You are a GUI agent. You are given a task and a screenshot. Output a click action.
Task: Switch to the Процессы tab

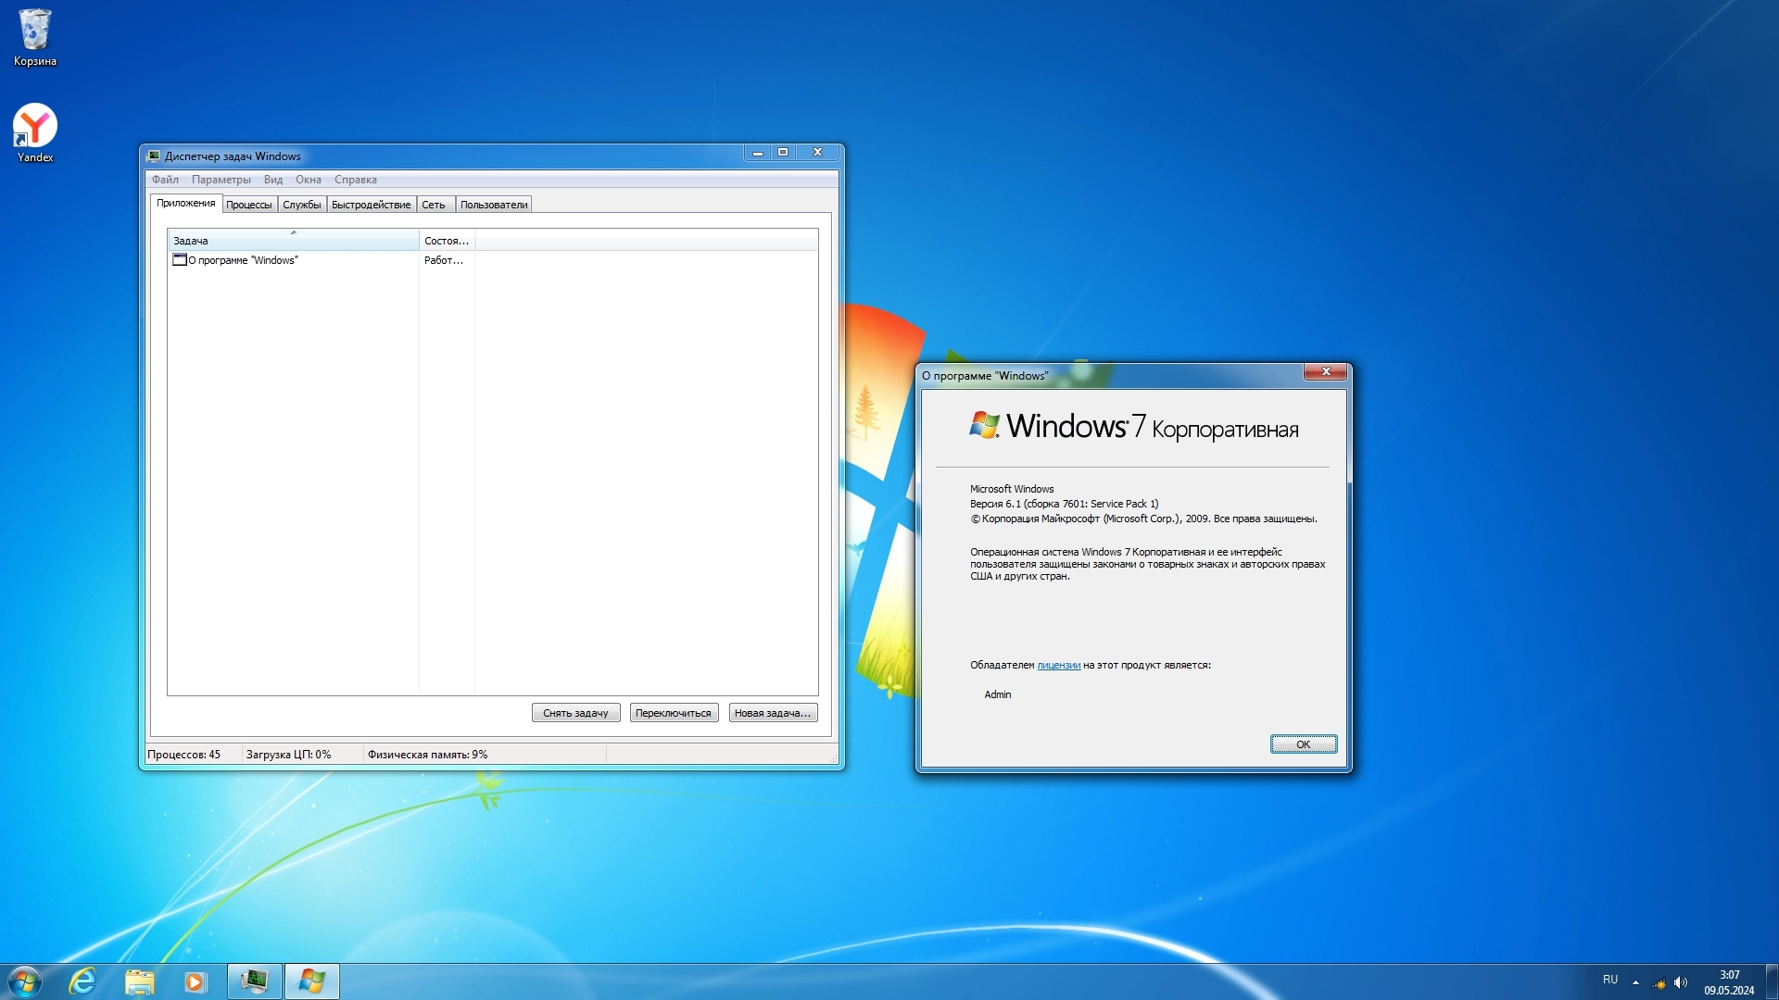click(249, 205)
